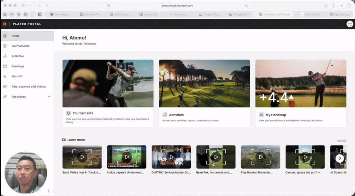Click the Tips, Lessons and Videos play icon

pos(5,87)
